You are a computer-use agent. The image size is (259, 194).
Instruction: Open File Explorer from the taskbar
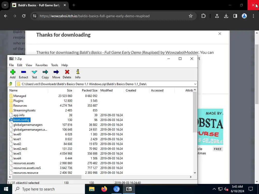[x=92, y=189]
